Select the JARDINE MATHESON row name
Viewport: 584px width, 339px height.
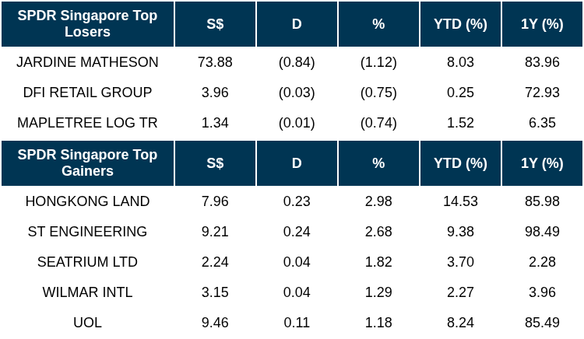click(x=87, y=62)
